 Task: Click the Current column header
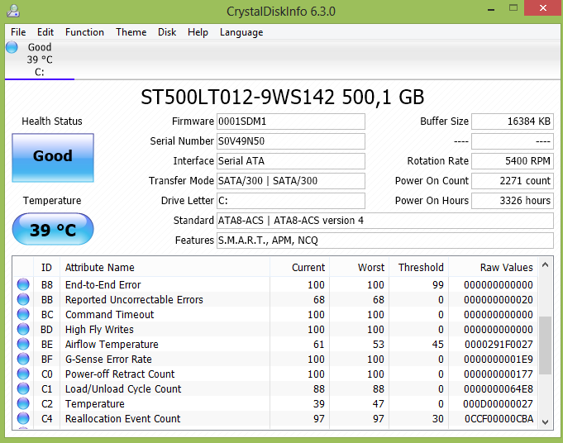[300, 267]
